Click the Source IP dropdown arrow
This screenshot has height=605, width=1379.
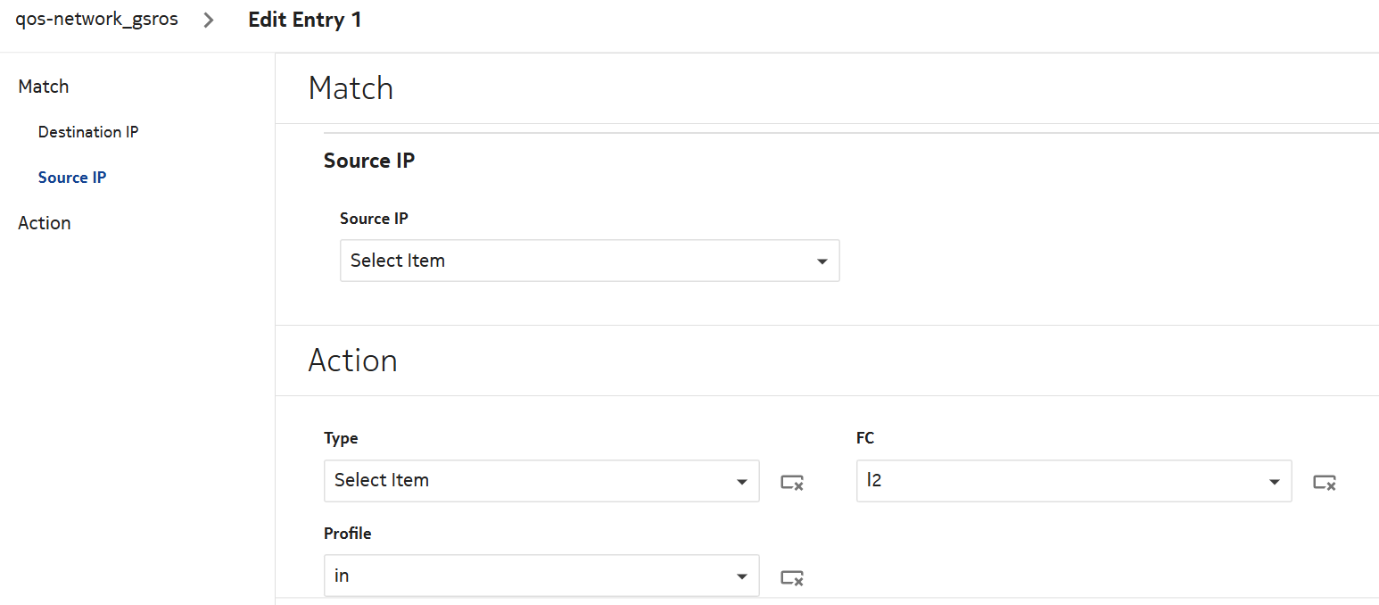[822, 261]
